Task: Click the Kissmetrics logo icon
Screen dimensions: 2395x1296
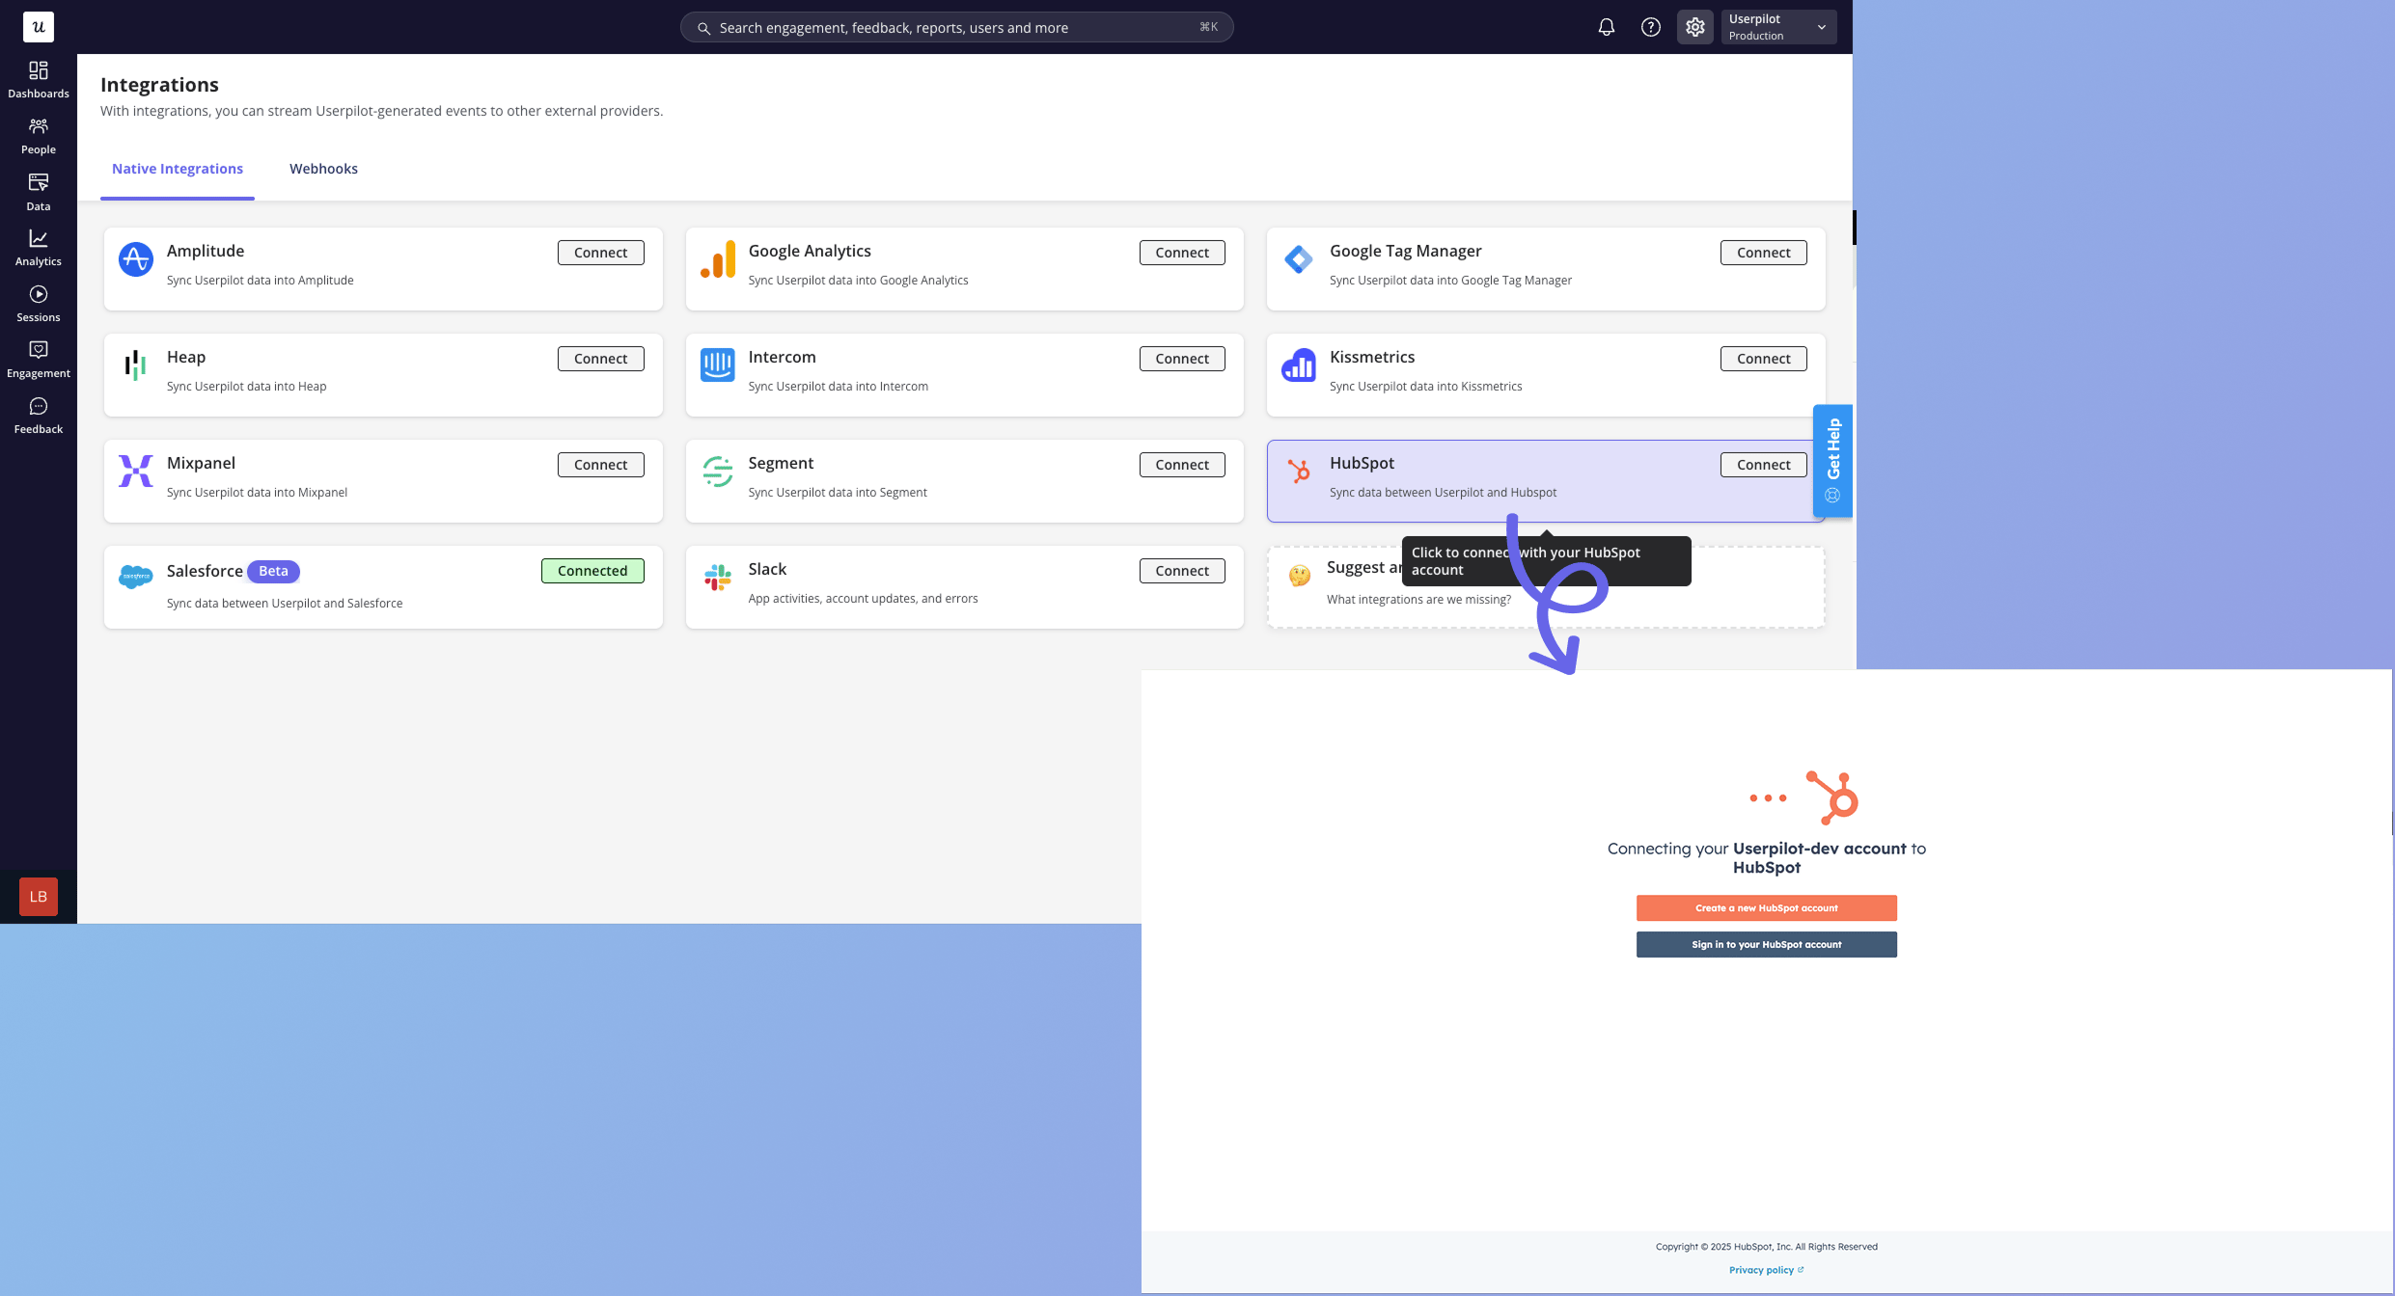Action: [1299, 365]
